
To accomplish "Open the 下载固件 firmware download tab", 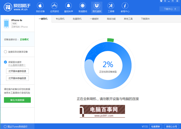I will pos(145,19).
